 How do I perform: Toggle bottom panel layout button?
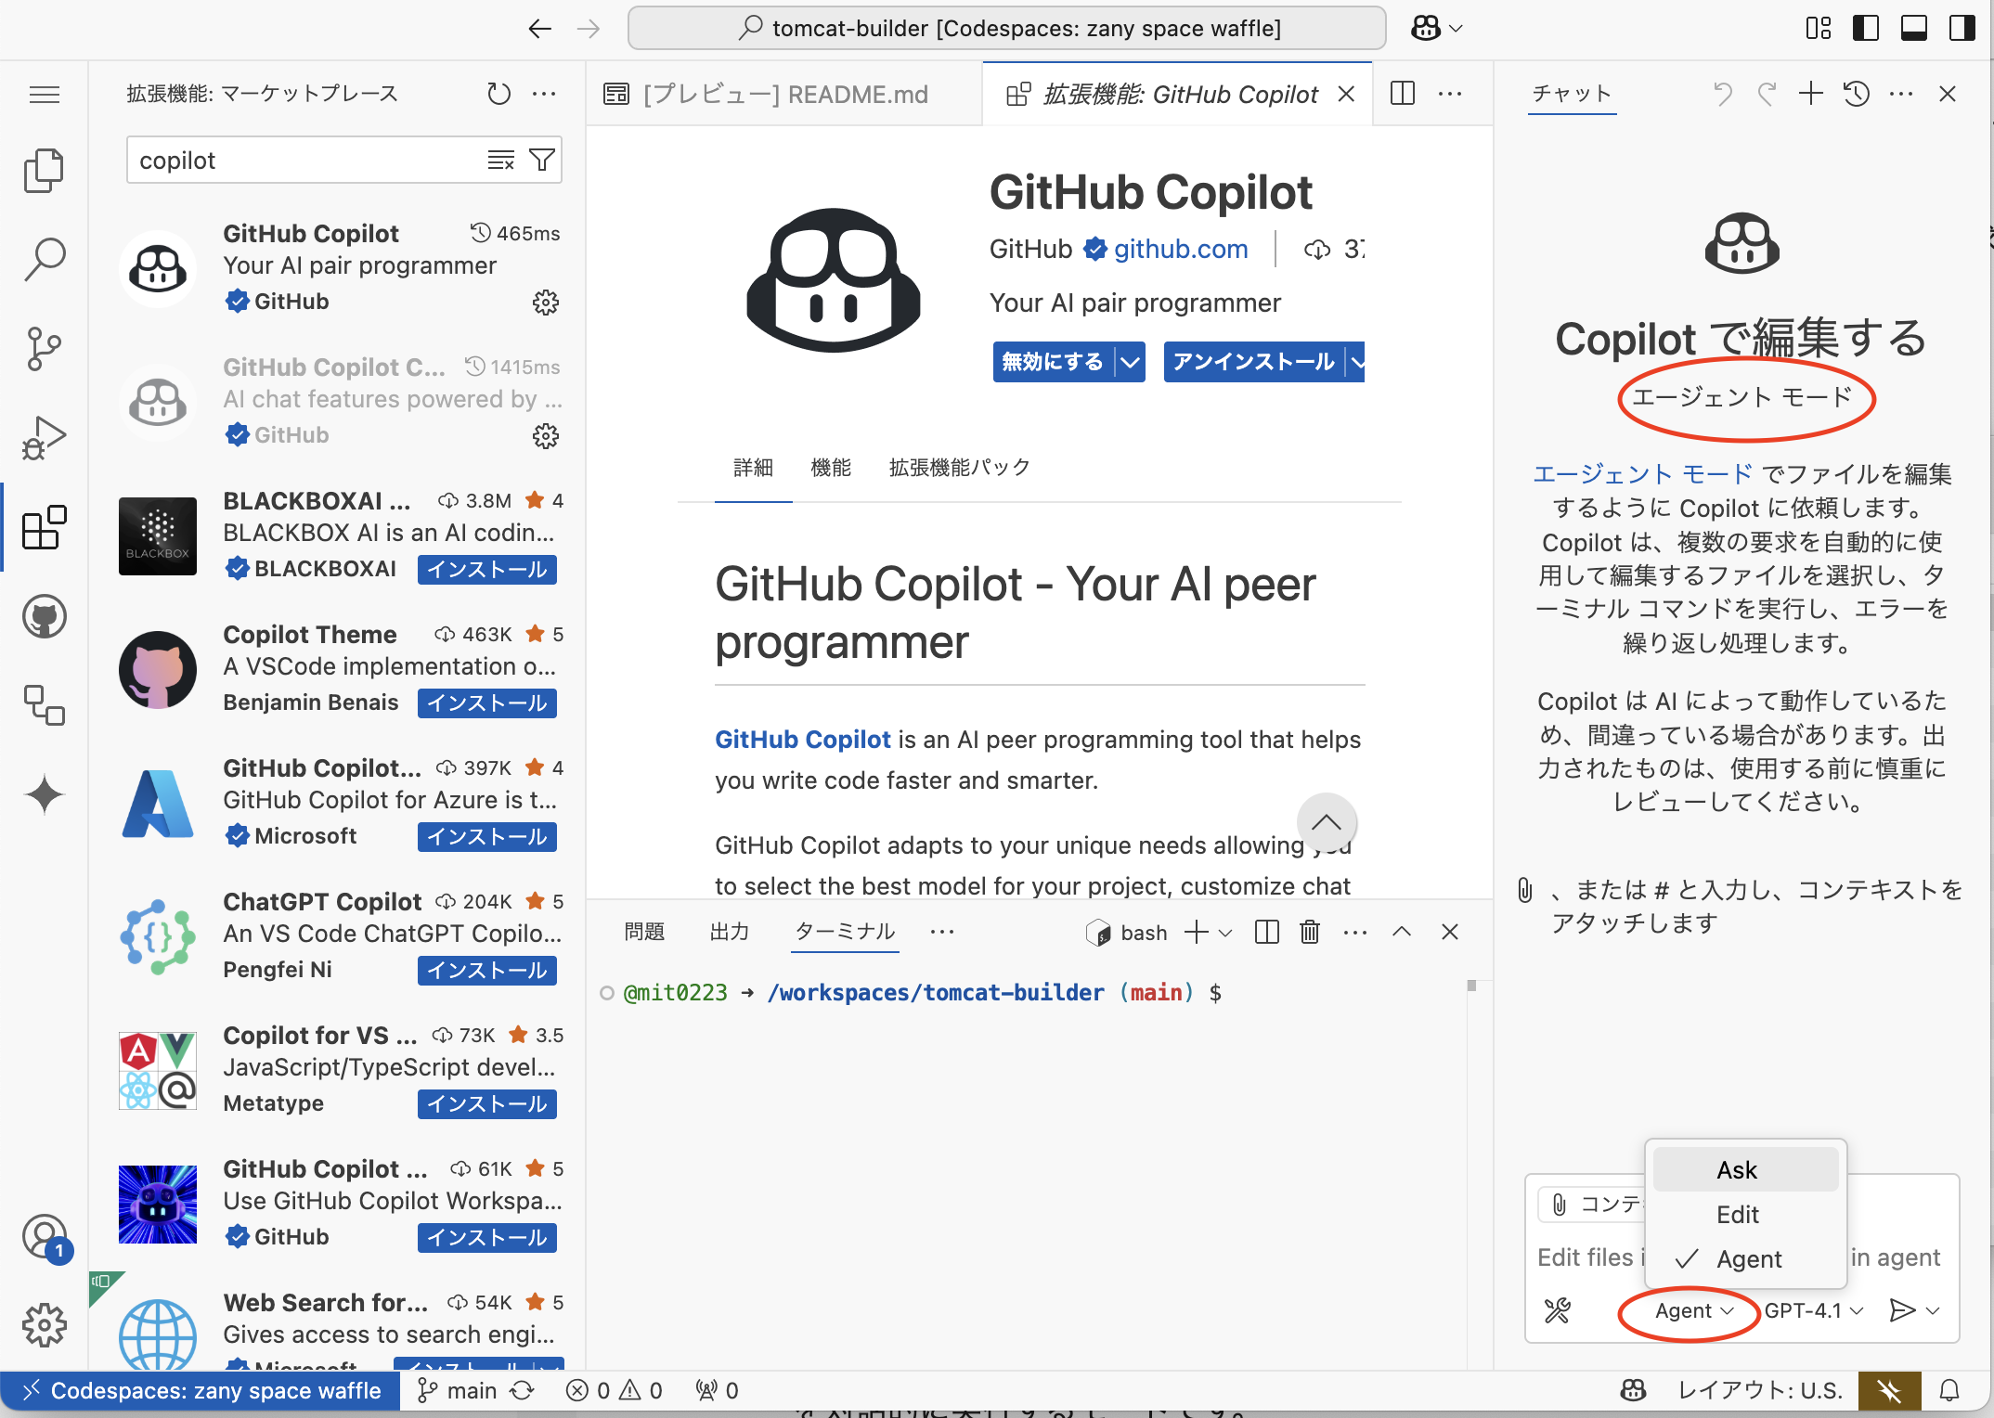click(x=1914, y=28)
